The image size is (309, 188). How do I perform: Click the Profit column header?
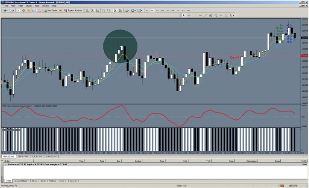(x=294, y=161)
